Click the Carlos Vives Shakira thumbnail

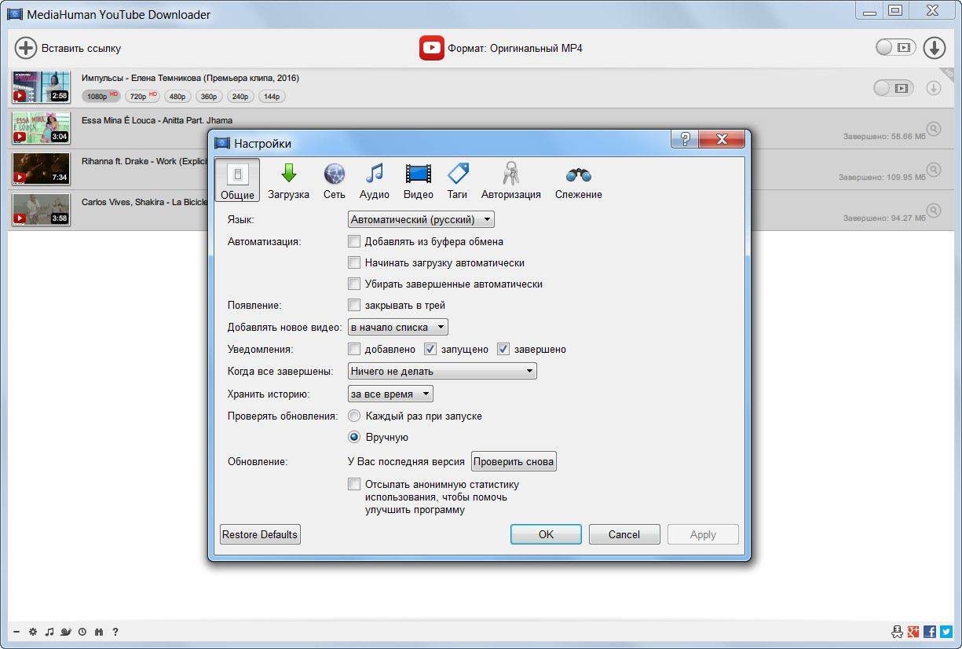pyautogui.click(x=41, y=209)
